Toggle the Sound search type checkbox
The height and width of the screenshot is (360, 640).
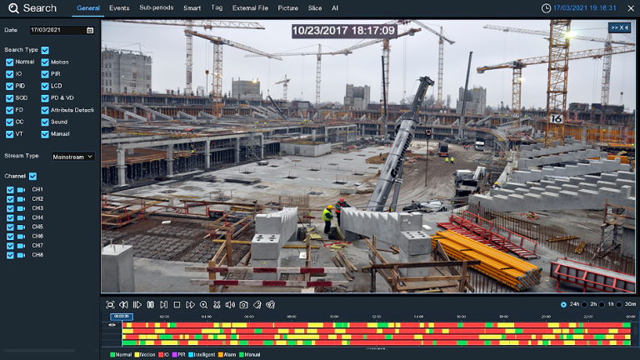tap(45, 122)
